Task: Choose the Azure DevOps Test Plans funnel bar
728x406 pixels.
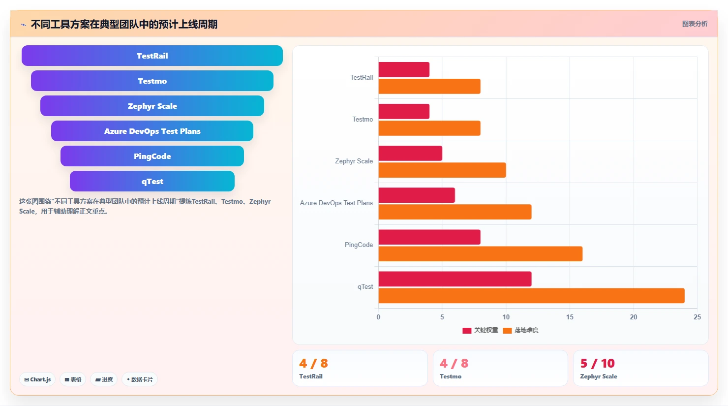Action: pos(152,131)
